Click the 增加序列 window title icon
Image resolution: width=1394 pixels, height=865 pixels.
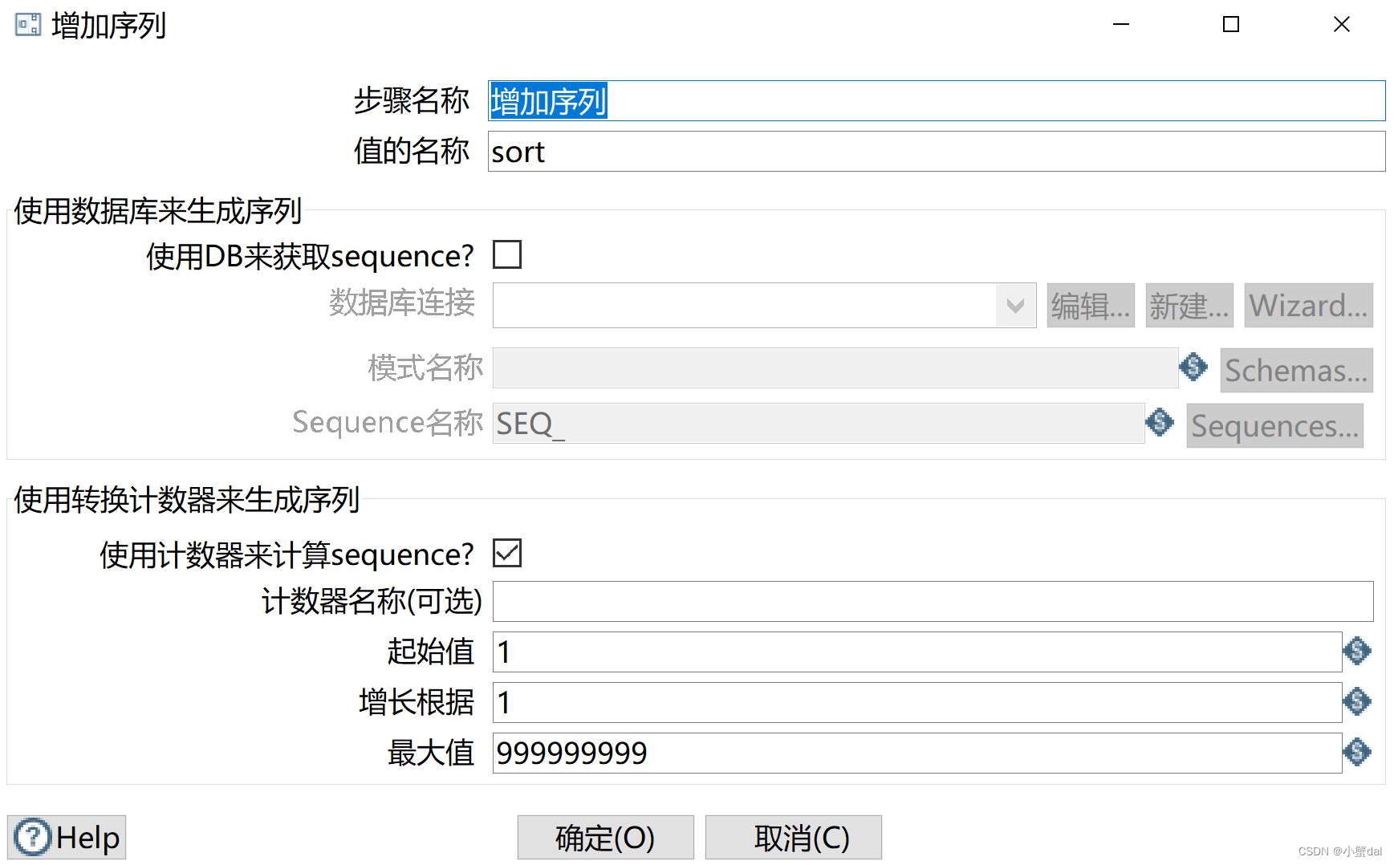click(28, 25)
